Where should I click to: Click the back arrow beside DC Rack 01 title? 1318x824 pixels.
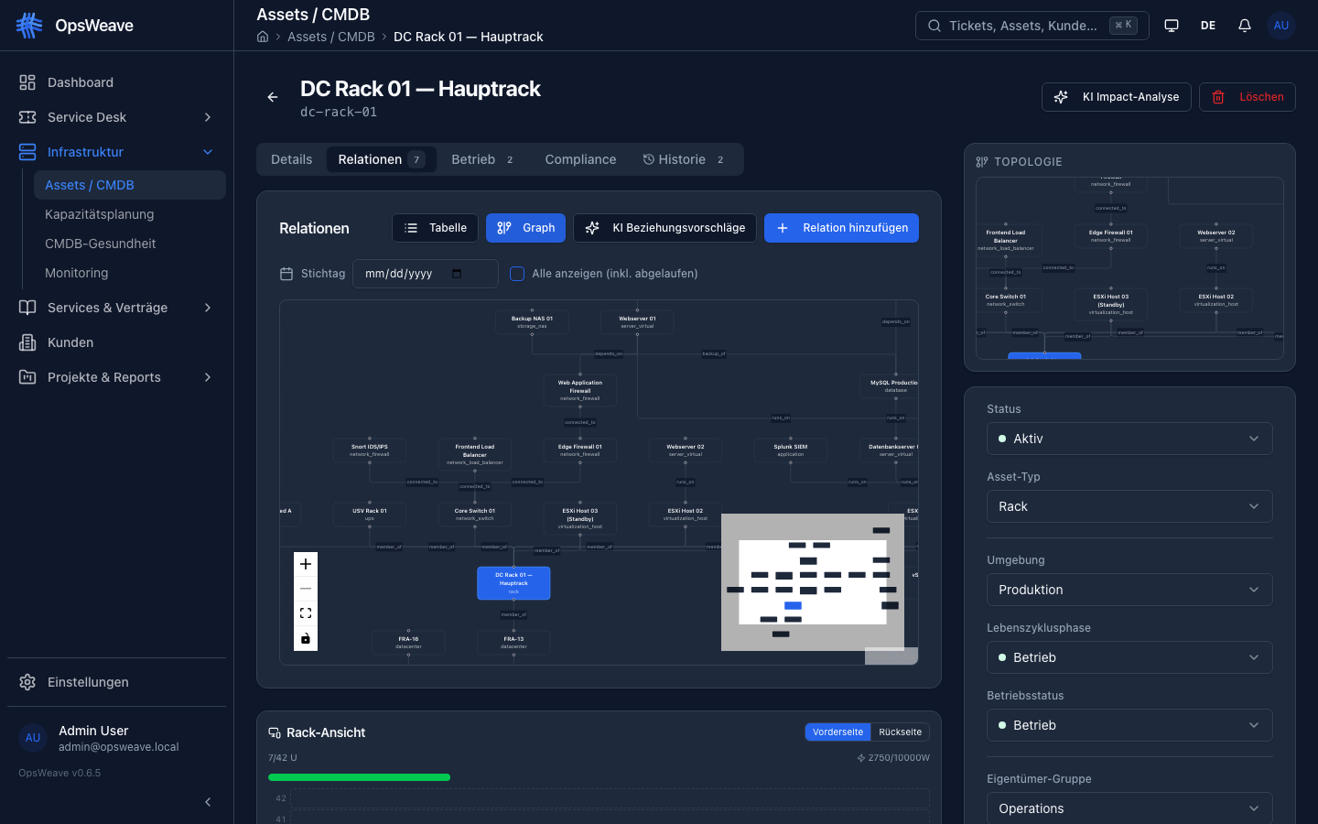[273, 97]
